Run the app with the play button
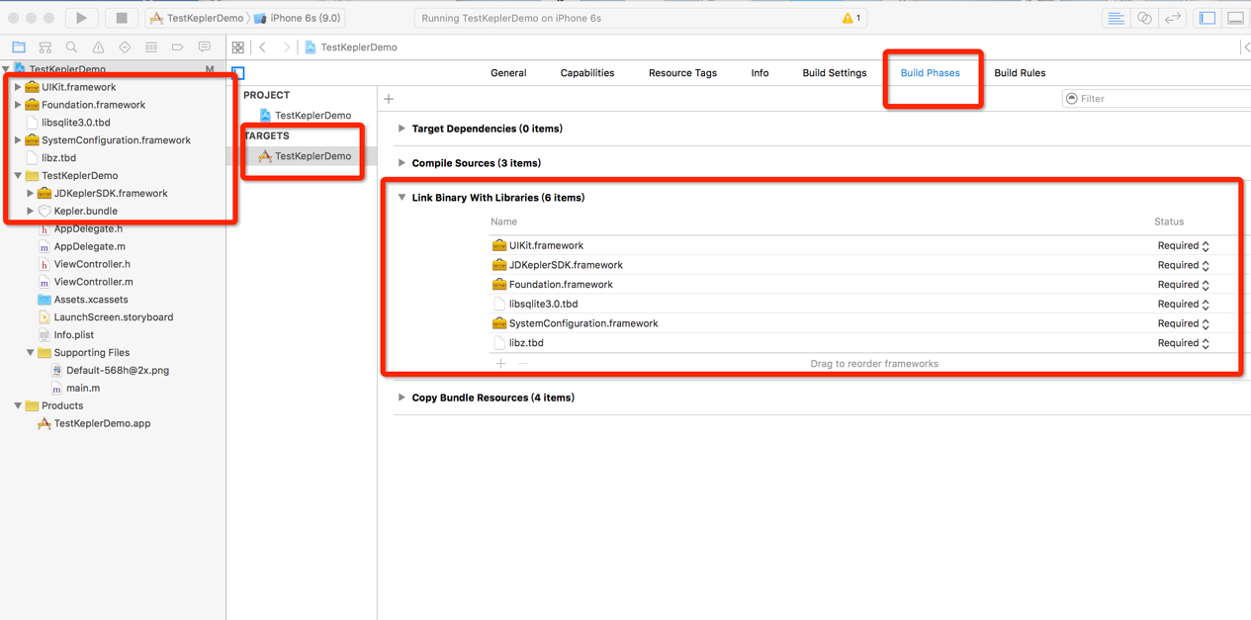 [x=81, y=18]
